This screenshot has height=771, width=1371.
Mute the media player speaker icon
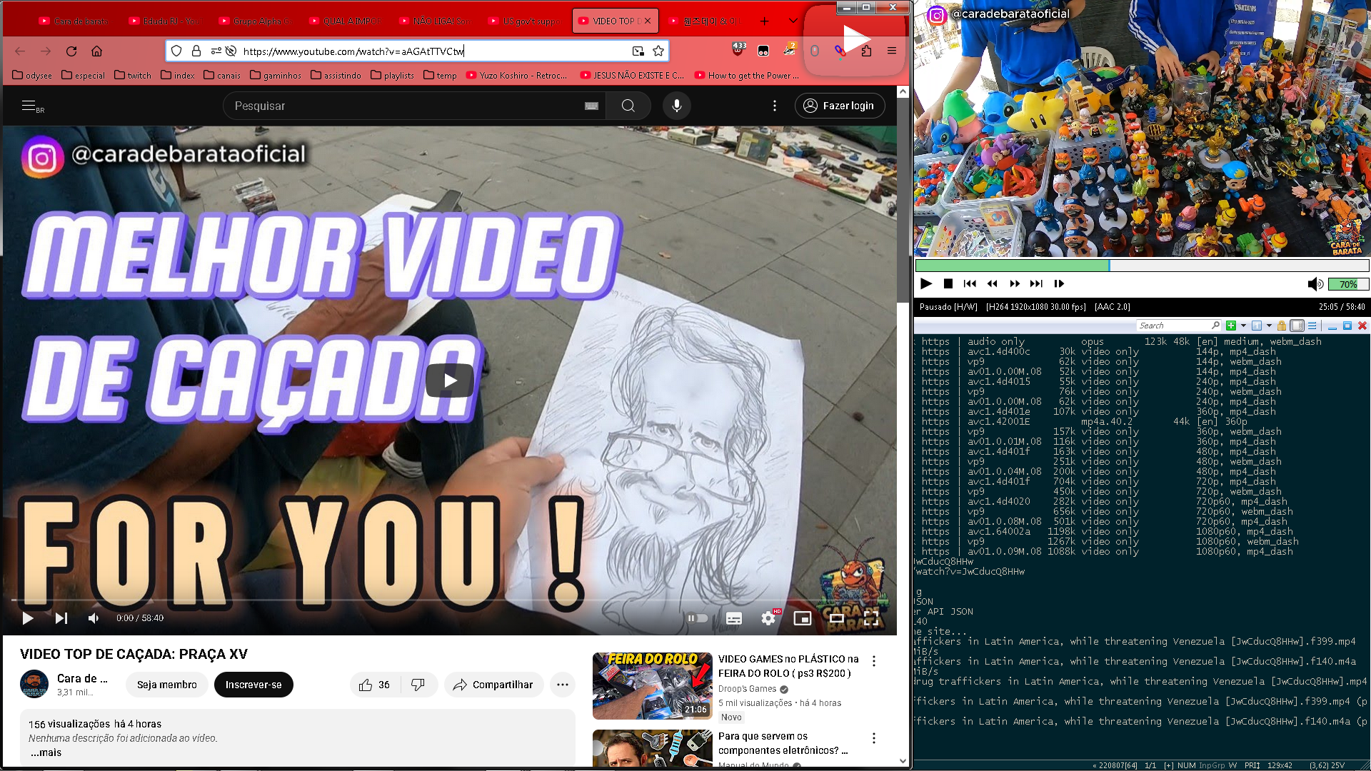(1315, 284)
